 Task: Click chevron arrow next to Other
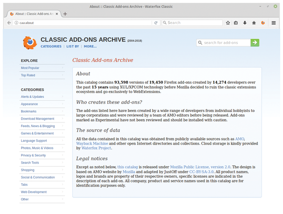(x=63, y=199)
